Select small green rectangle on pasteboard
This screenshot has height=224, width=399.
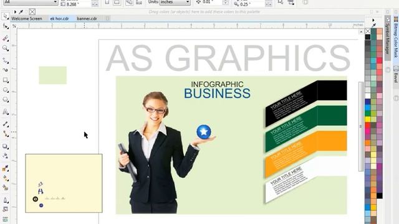(x=52, y=75)
